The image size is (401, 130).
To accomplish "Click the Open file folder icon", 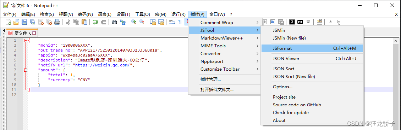I will pyautogui.click(x=16, y=22).
